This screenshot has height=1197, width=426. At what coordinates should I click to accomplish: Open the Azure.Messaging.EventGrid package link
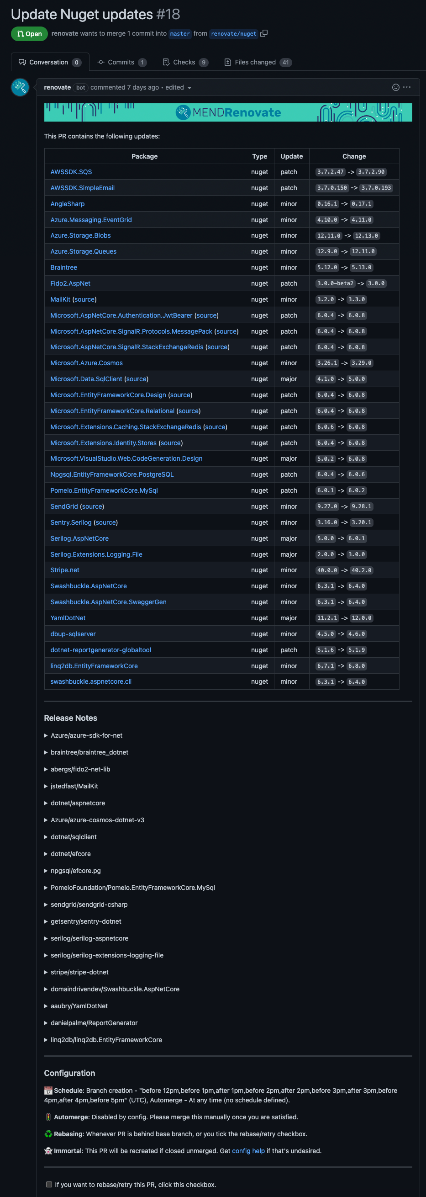(x=91, y=220)
